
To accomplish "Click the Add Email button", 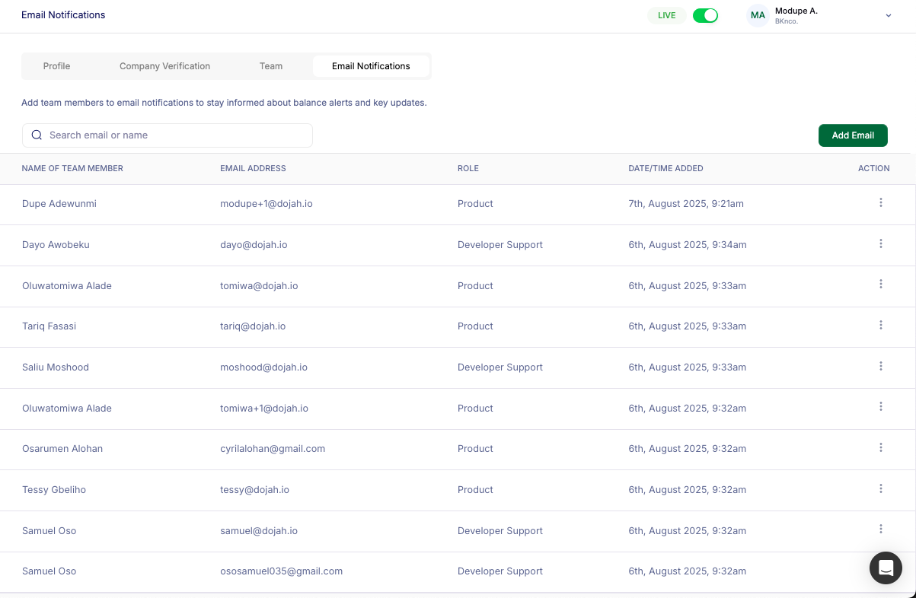I will click(853, 135).
